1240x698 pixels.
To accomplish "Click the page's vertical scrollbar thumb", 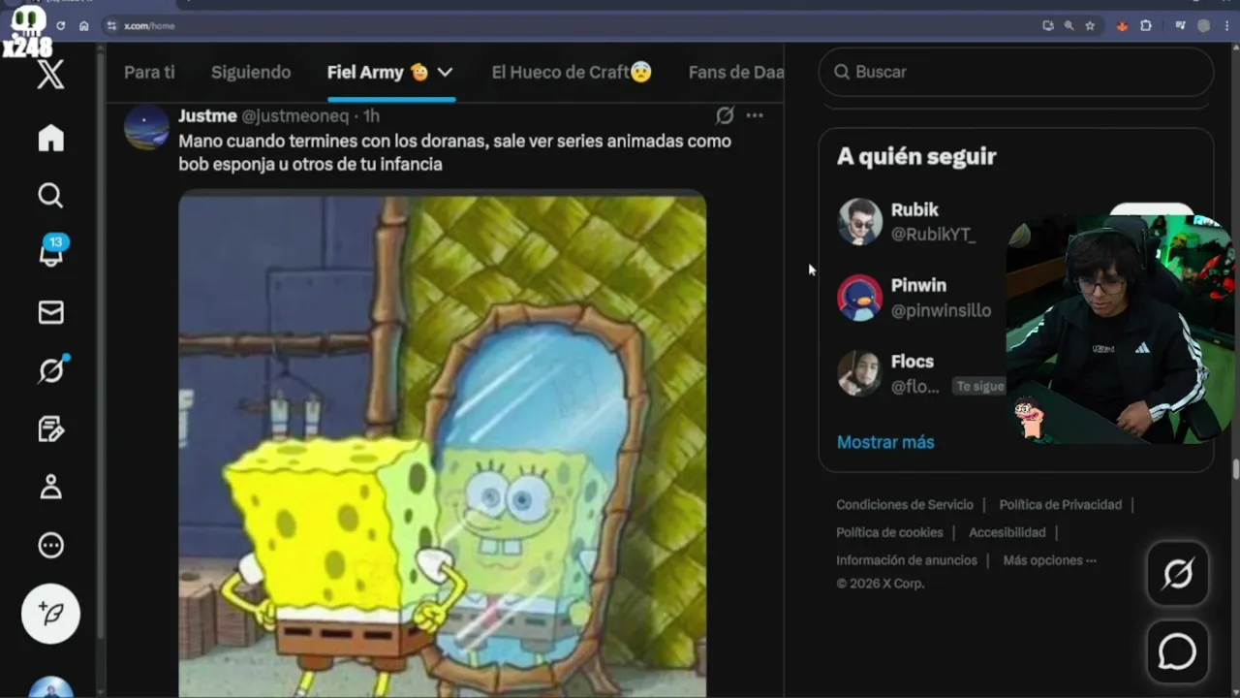I will pos(1235,469).
